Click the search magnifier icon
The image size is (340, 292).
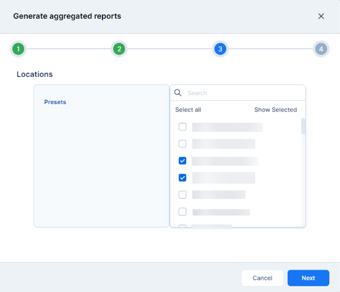click(178, 93)
